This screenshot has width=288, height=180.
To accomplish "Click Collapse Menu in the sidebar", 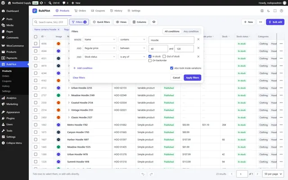I will pos(14,143).
